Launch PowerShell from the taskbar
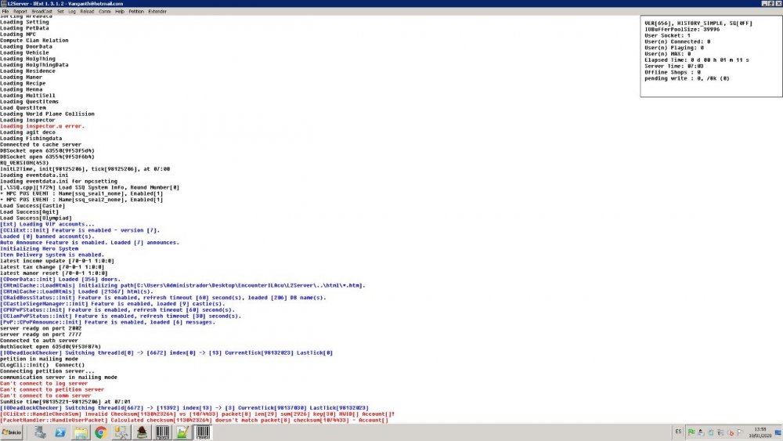 pos(60,432)
